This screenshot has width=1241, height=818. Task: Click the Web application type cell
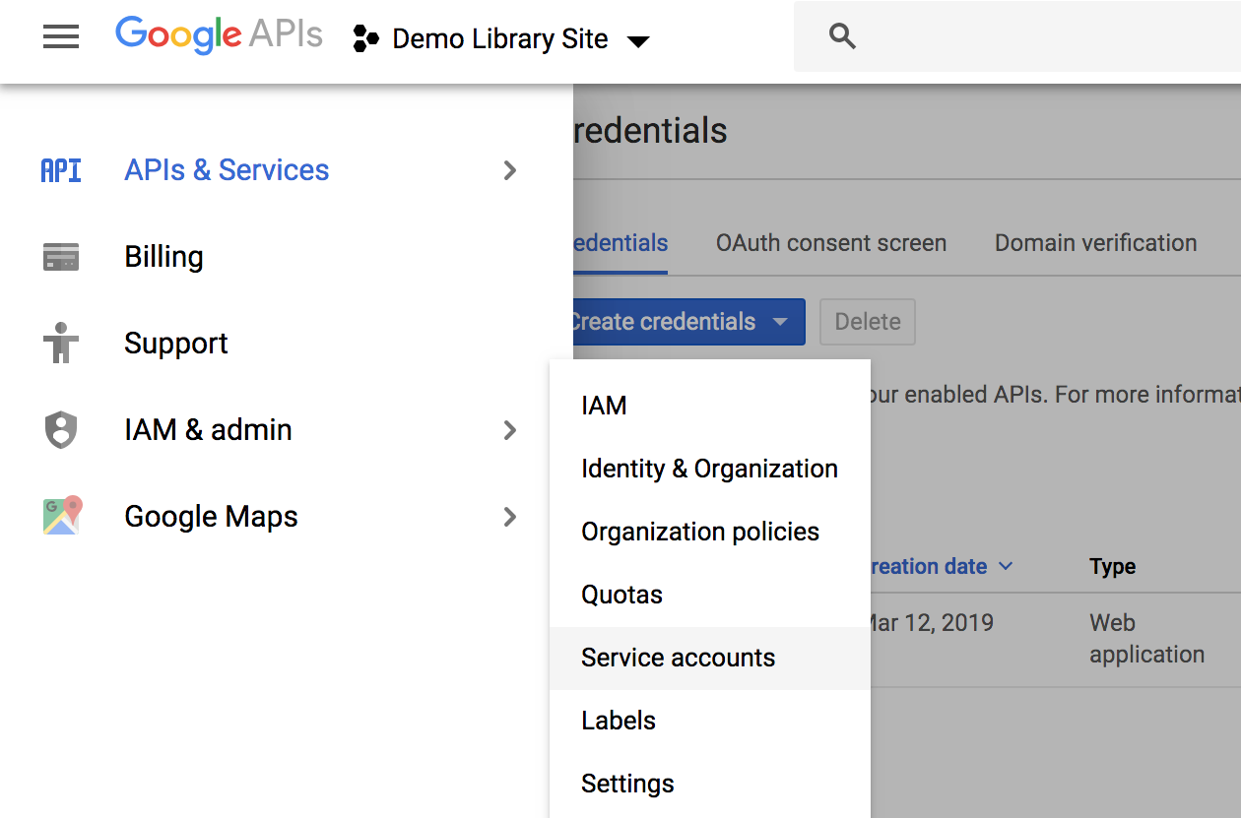coord(1146,639)
